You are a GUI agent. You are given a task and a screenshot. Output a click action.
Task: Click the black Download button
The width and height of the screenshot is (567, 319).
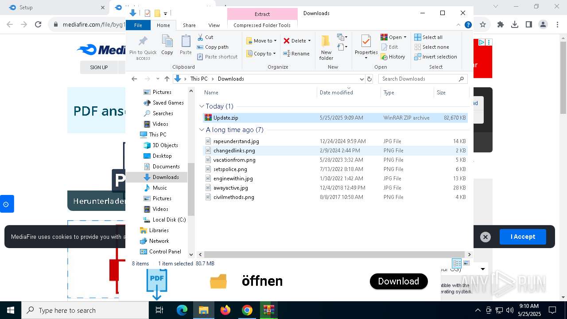coord(399,281)
